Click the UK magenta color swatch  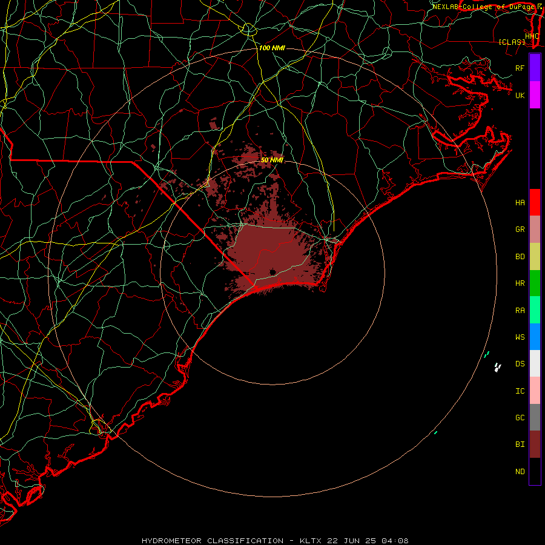(535, 95)
